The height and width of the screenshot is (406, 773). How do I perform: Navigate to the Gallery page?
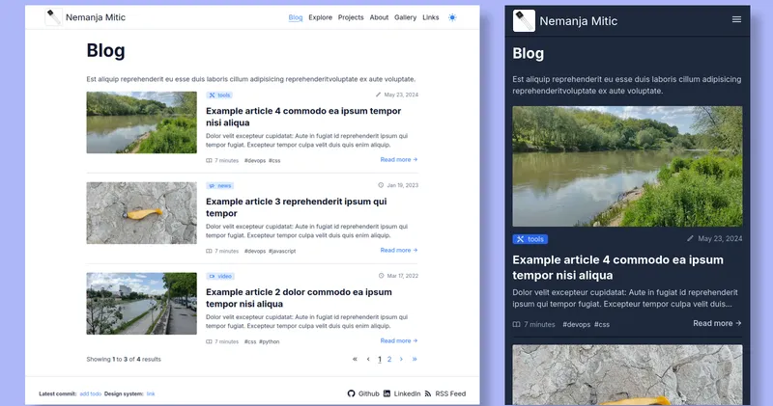point(405,17)
